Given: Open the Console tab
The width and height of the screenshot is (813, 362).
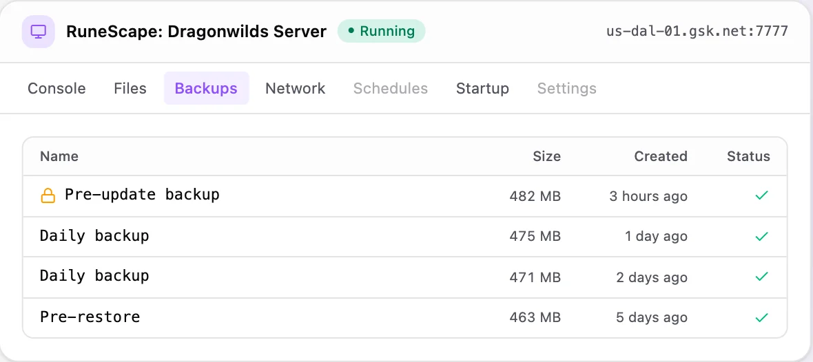Looking at the screenshot, I should tap(56, 89).
